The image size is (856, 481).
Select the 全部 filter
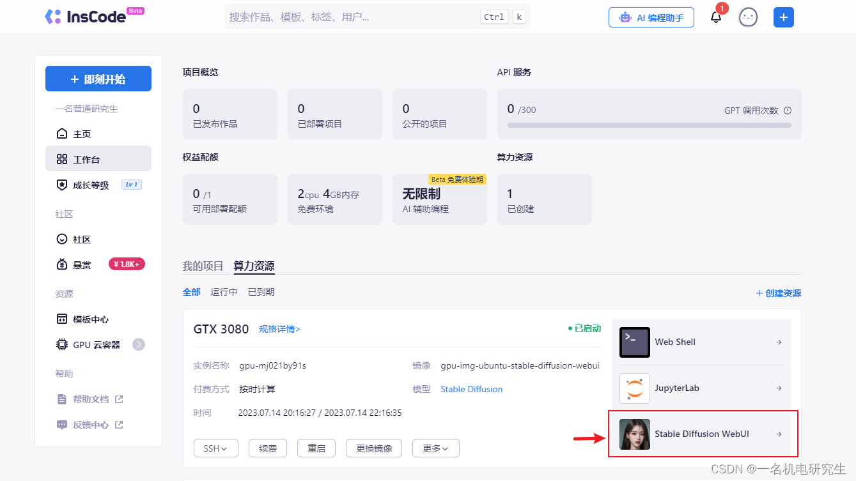(192, 292)
